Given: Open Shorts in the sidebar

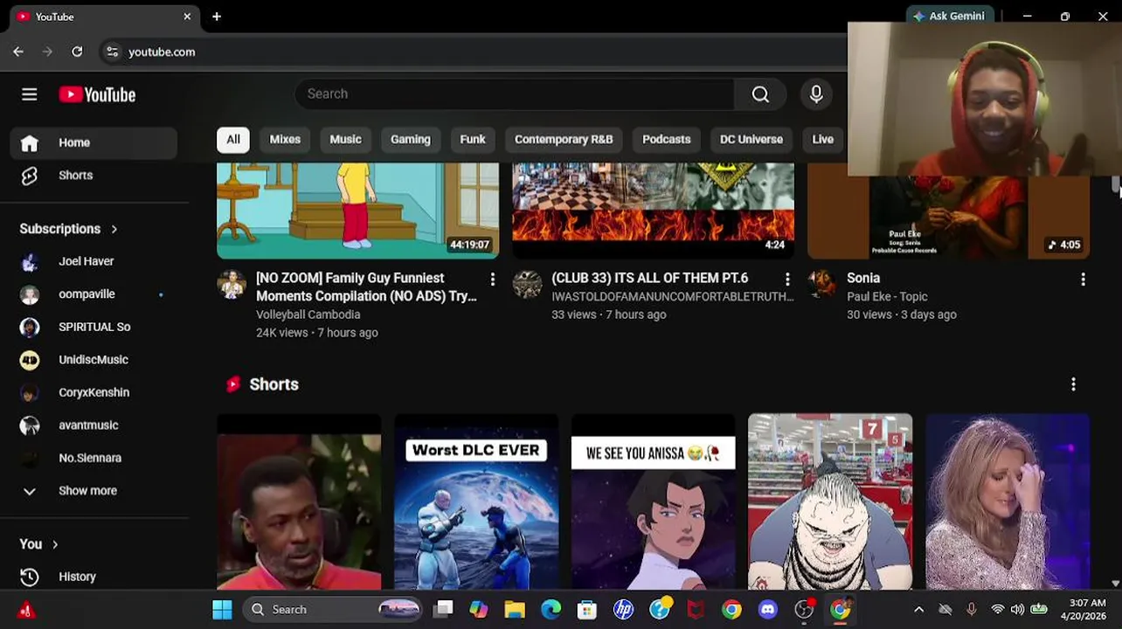Looking at the screenshot, I should click(93, 175).
